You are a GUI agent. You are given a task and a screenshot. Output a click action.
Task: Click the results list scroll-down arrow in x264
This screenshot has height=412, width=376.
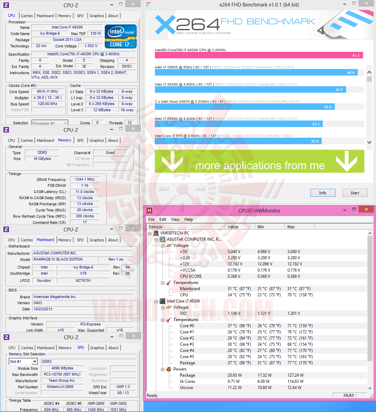pos(369,142)
